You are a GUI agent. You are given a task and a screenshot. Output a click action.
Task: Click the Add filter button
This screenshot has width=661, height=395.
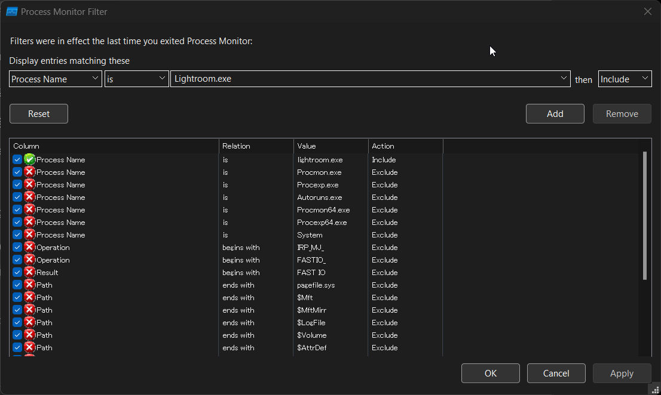coord(555,113)
